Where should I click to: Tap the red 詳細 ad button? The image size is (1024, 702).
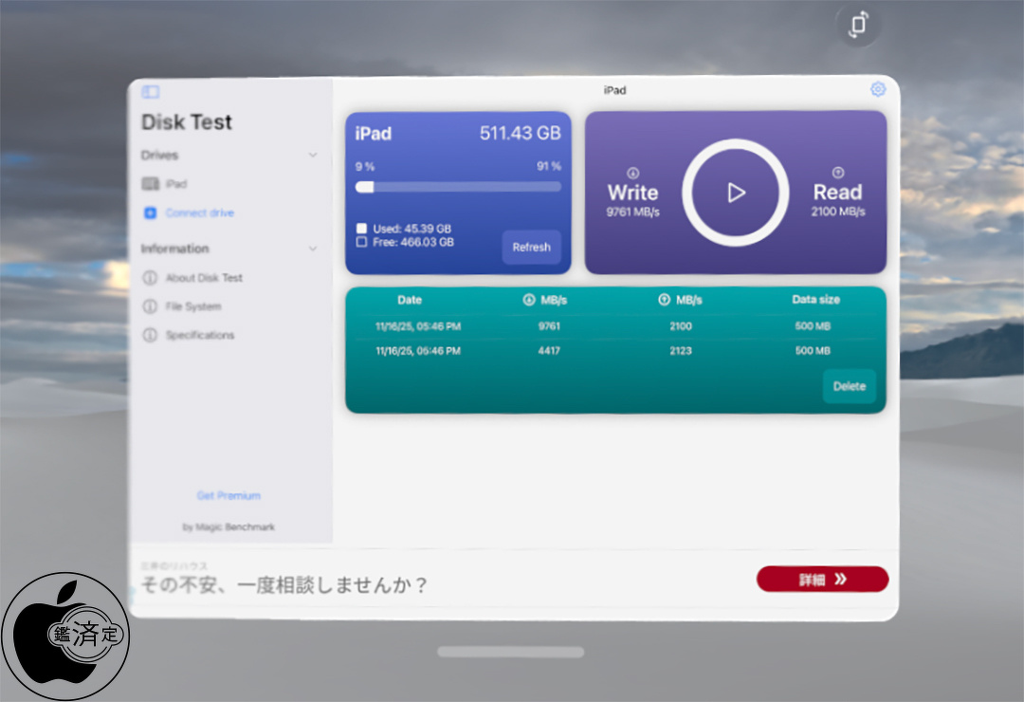coord(822,580)
